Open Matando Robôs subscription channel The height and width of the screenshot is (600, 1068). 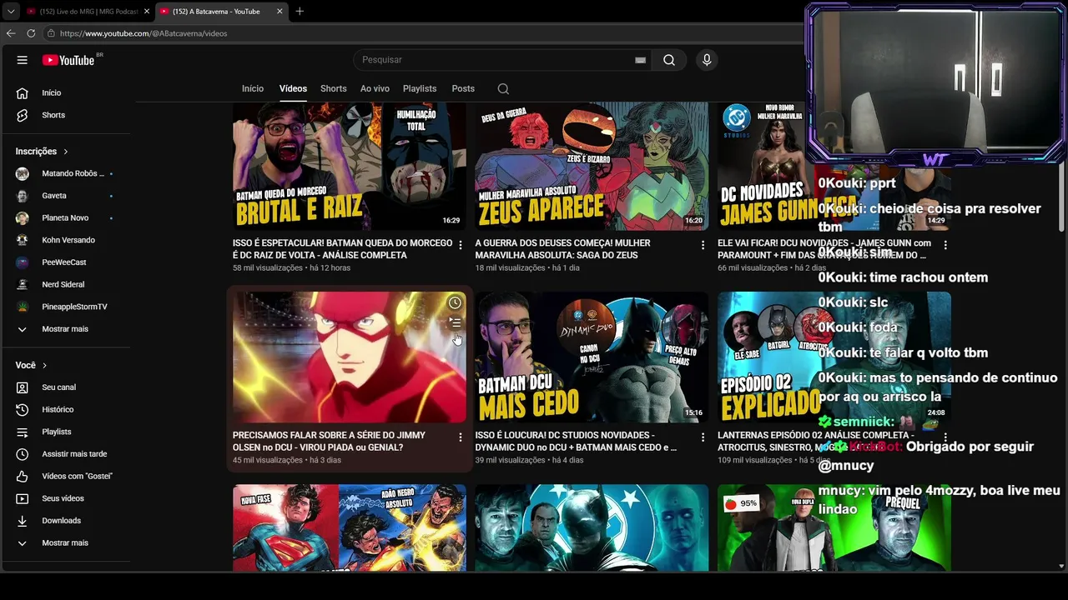pyautogui.click(x=65, y=173)
